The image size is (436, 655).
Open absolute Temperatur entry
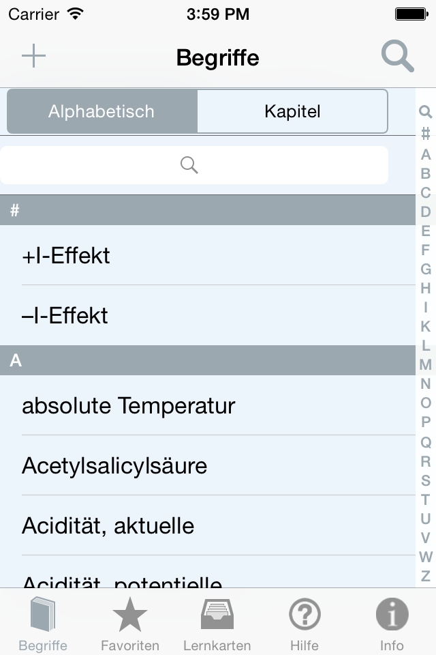pos(208,405)
